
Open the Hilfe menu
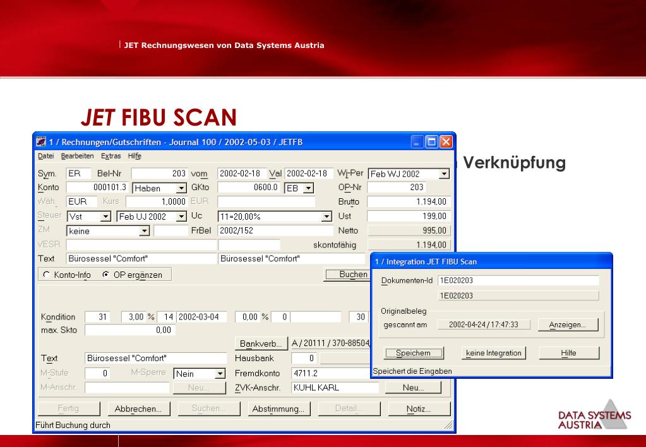(135, 156)
